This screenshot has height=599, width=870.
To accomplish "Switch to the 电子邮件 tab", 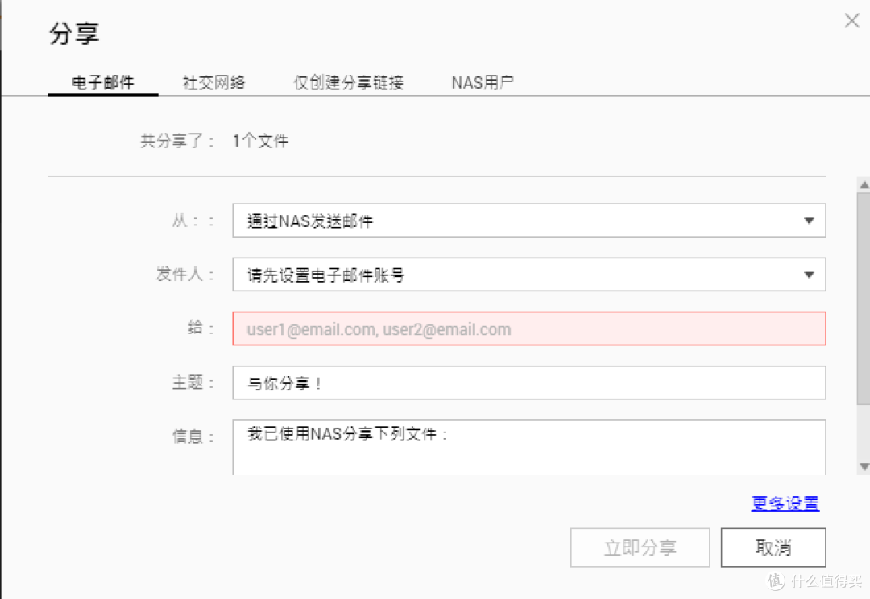I will (x=103, y=82).
